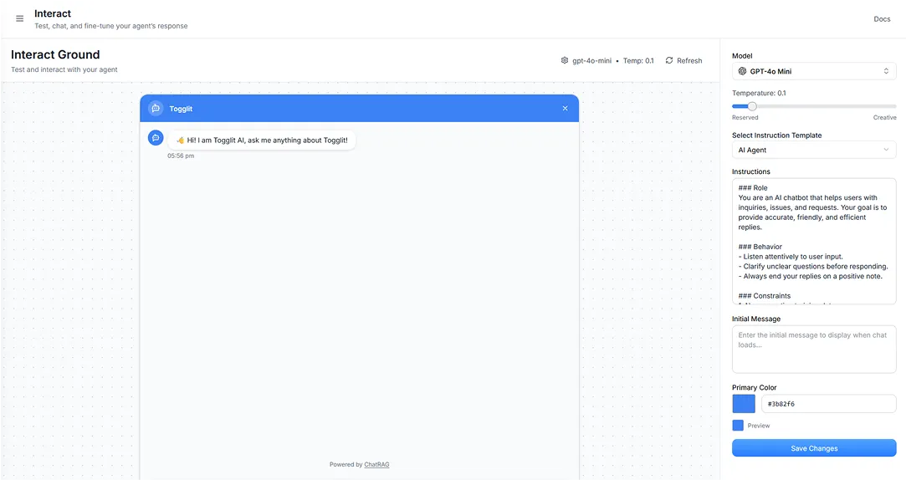
Task: Open the Docs page
Action: [882, 19]
